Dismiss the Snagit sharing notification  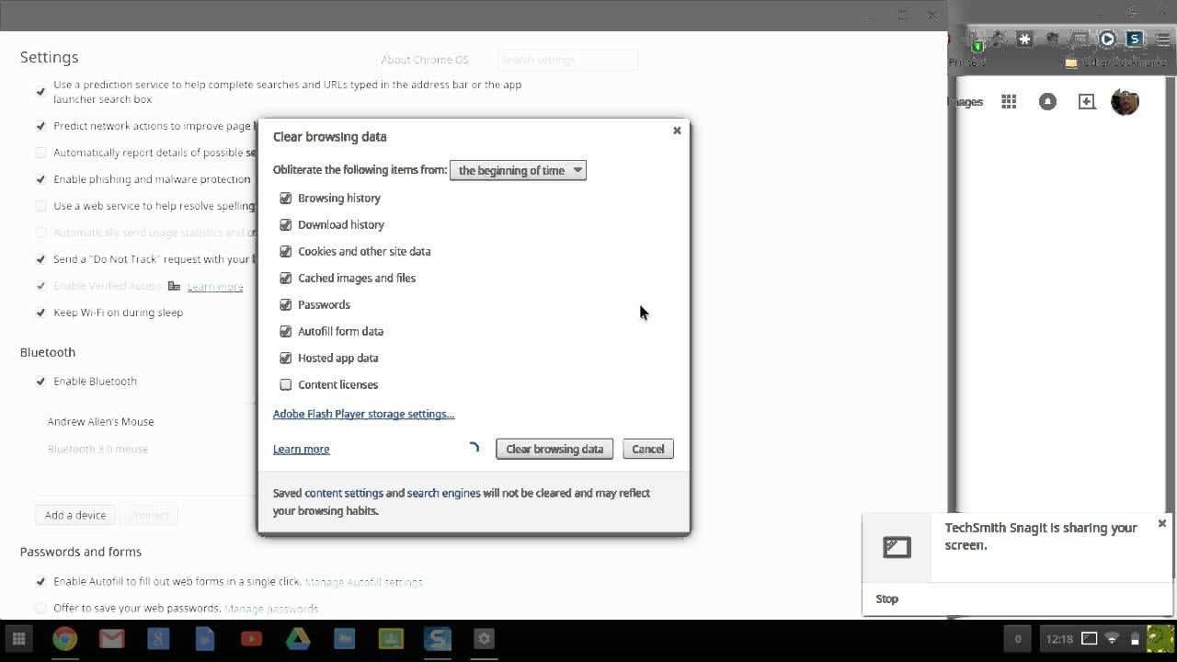click(x=1162, y=523)
